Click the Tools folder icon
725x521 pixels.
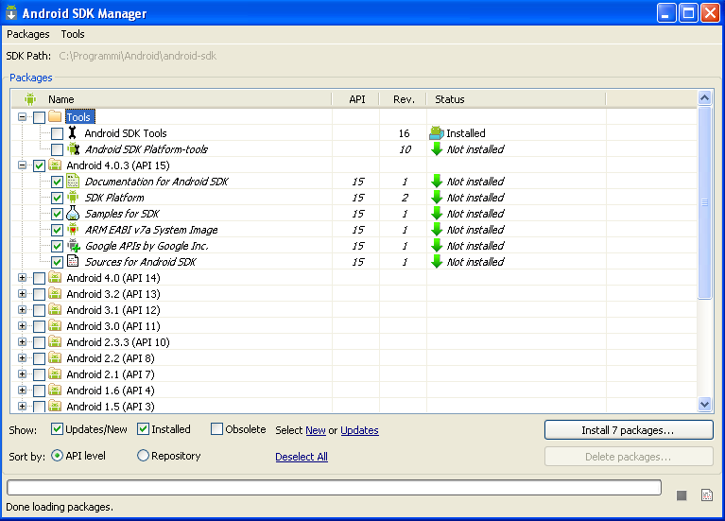[x=55, y=116]
